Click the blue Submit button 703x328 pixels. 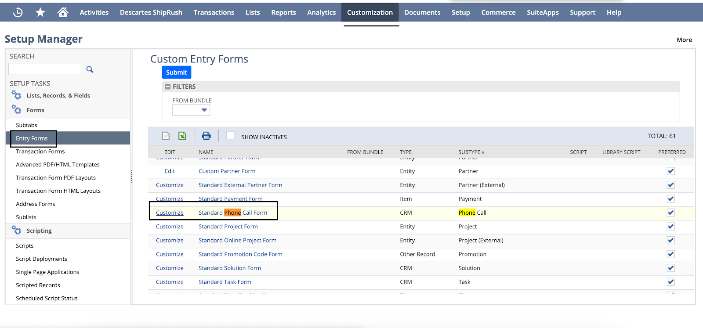[x=177, y=72]
